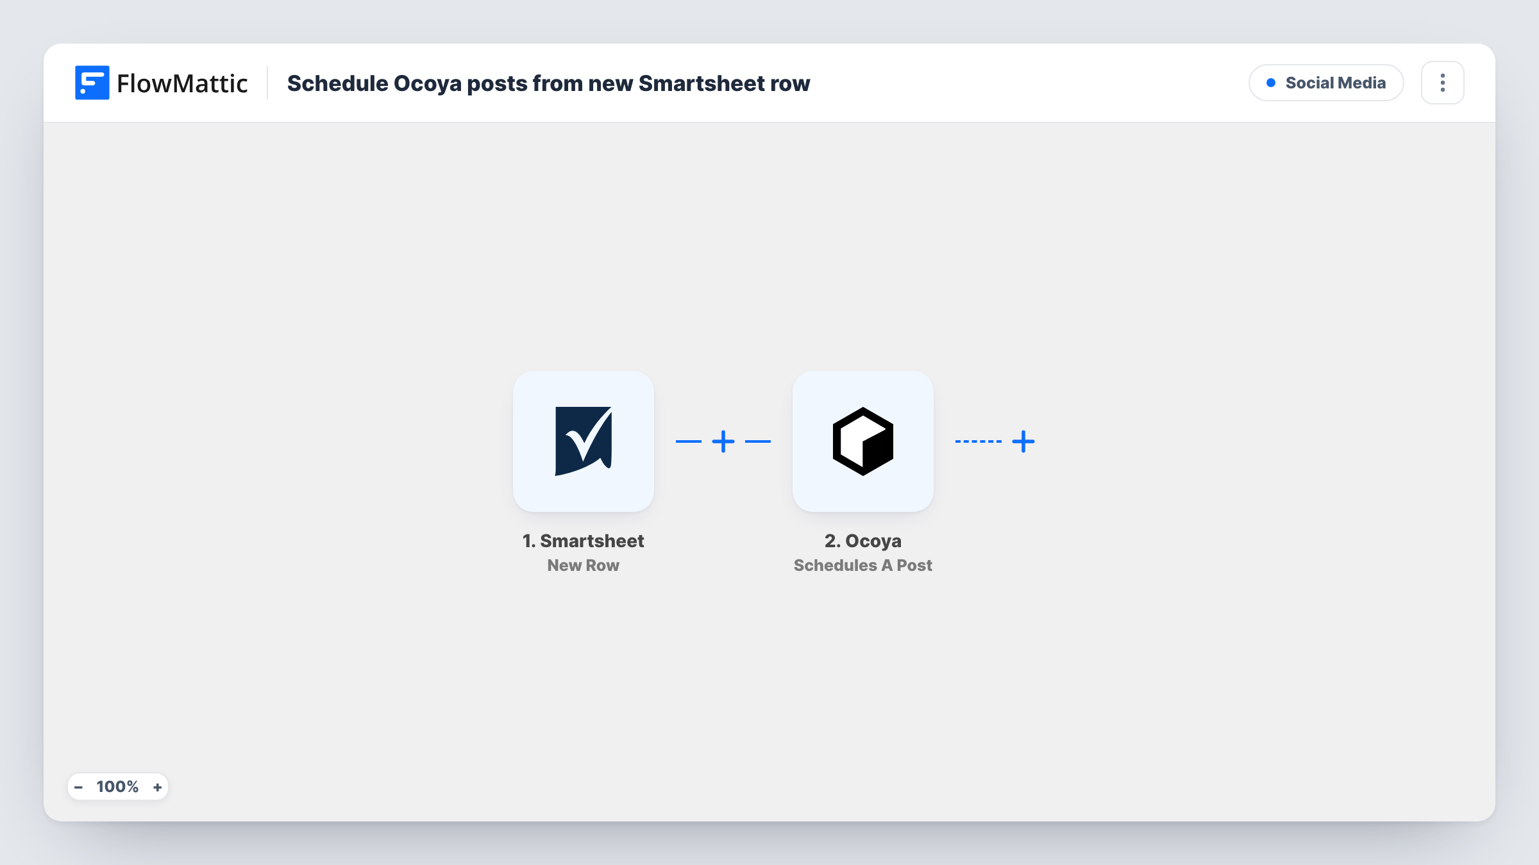Select the 'Schedules A Post' action text
This screenshot has height=865, width=1539.
click(x=862, y=565)
